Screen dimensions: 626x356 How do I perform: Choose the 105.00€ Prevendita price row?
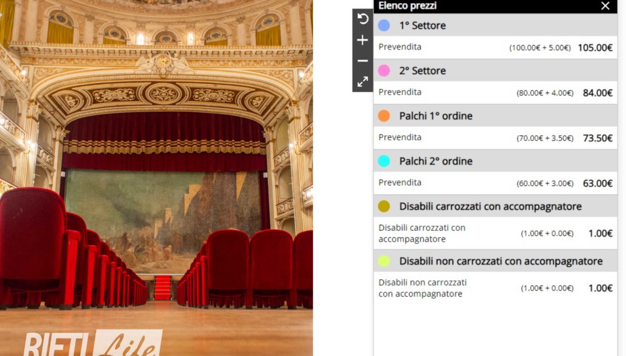[495, 47]
